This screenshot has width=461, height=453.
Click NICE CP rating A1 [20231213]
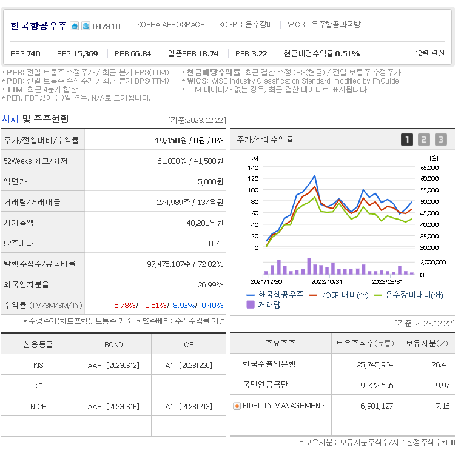pos(189,407)
